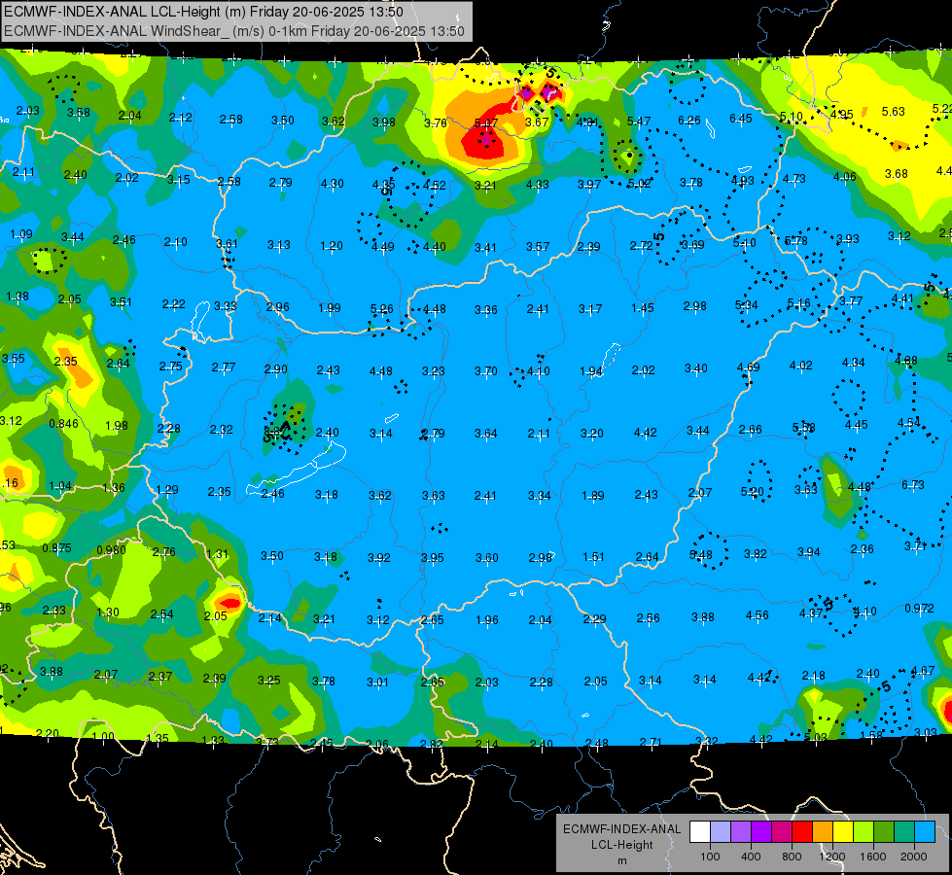Pick the yellow legend swatch
Image resolution: width=952 pixels, height=875 pixels.
pyautogui.click(x=843, y=832)
